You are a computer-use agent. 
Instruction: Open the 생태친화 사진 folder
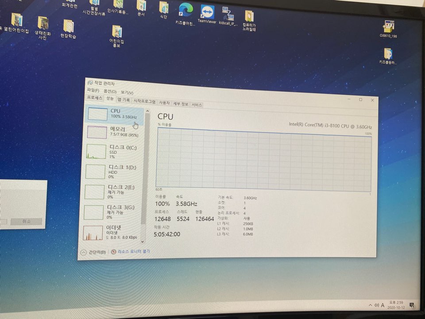[x=43, y=27]
